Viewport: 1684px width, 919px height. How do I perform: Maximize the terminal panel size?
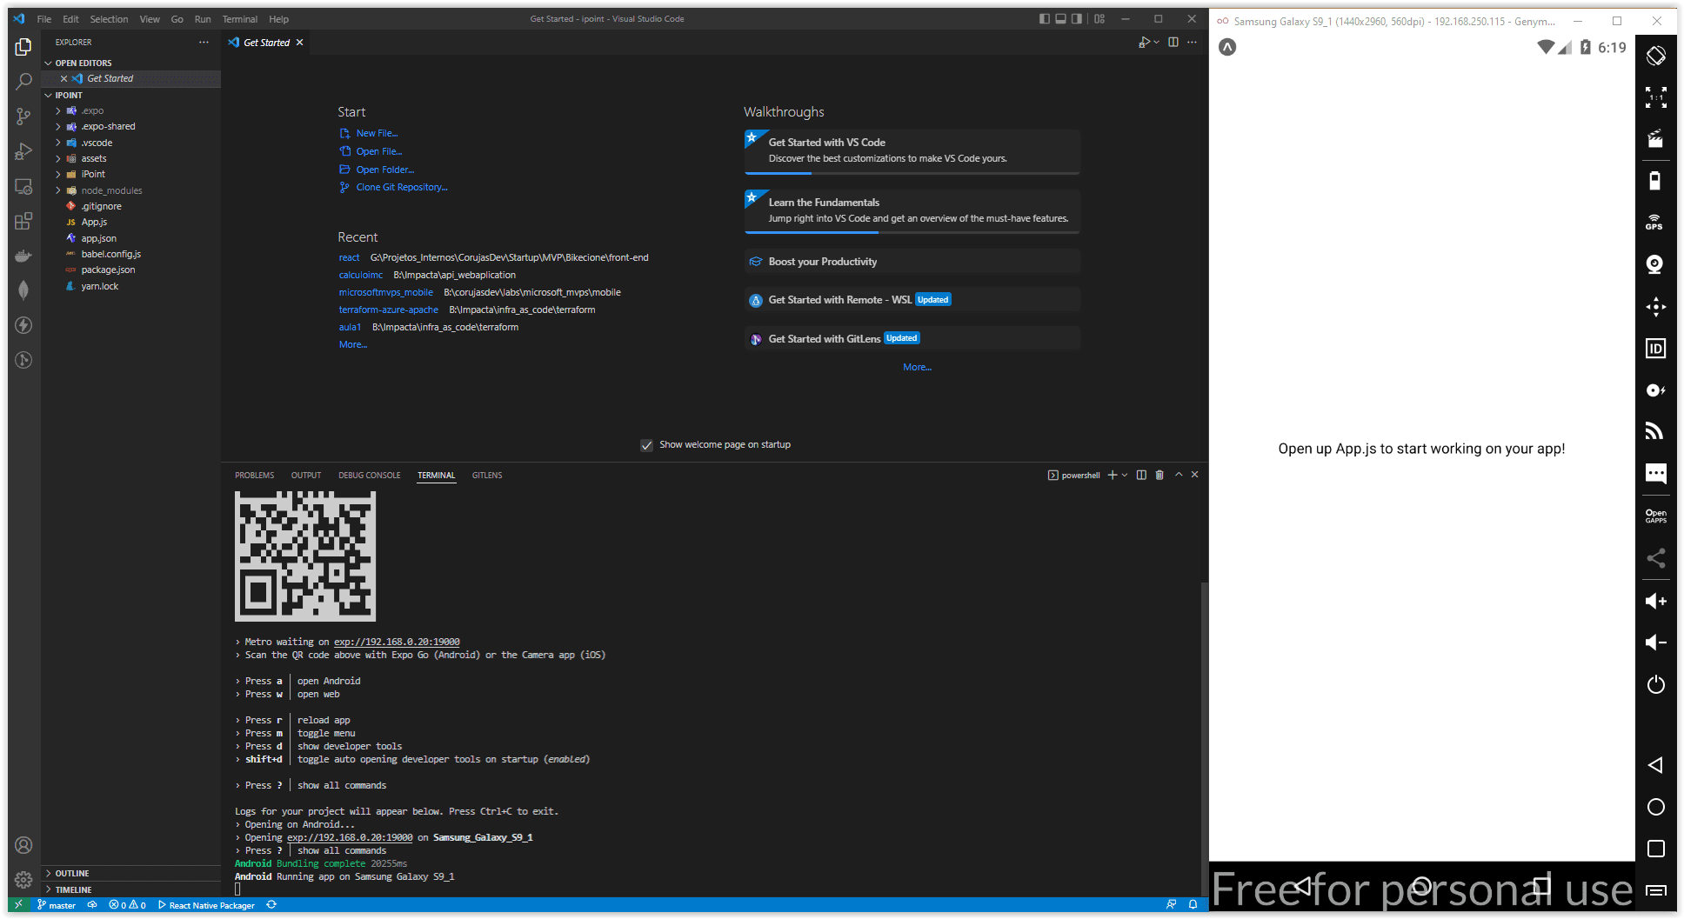[1179, 475]
